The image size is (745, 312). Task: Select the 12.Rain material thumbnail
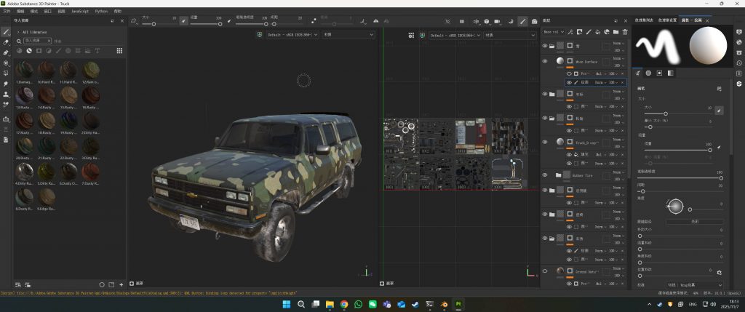pyautogui.click(x=91, y=71)
